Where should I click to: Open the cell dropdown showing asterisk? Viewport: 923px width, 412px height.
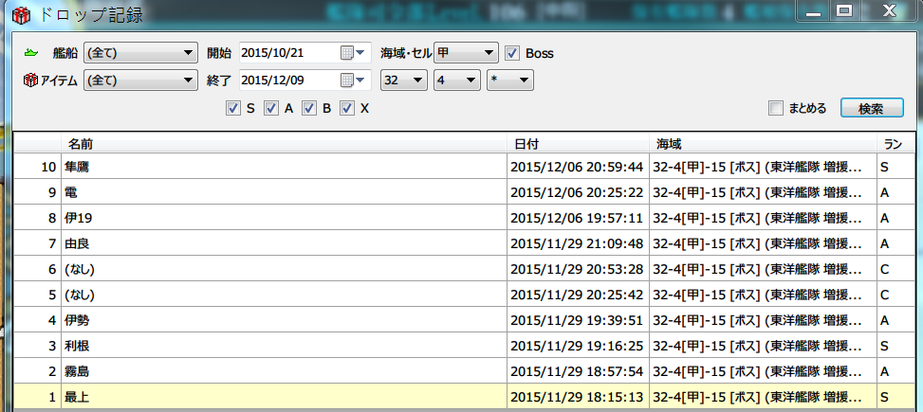point(510,80)
